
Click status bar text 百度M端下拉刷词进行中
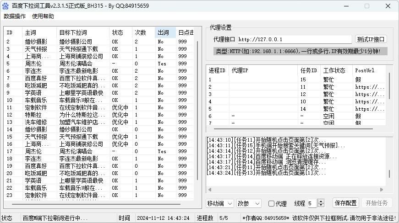click(x=55, y=218)
